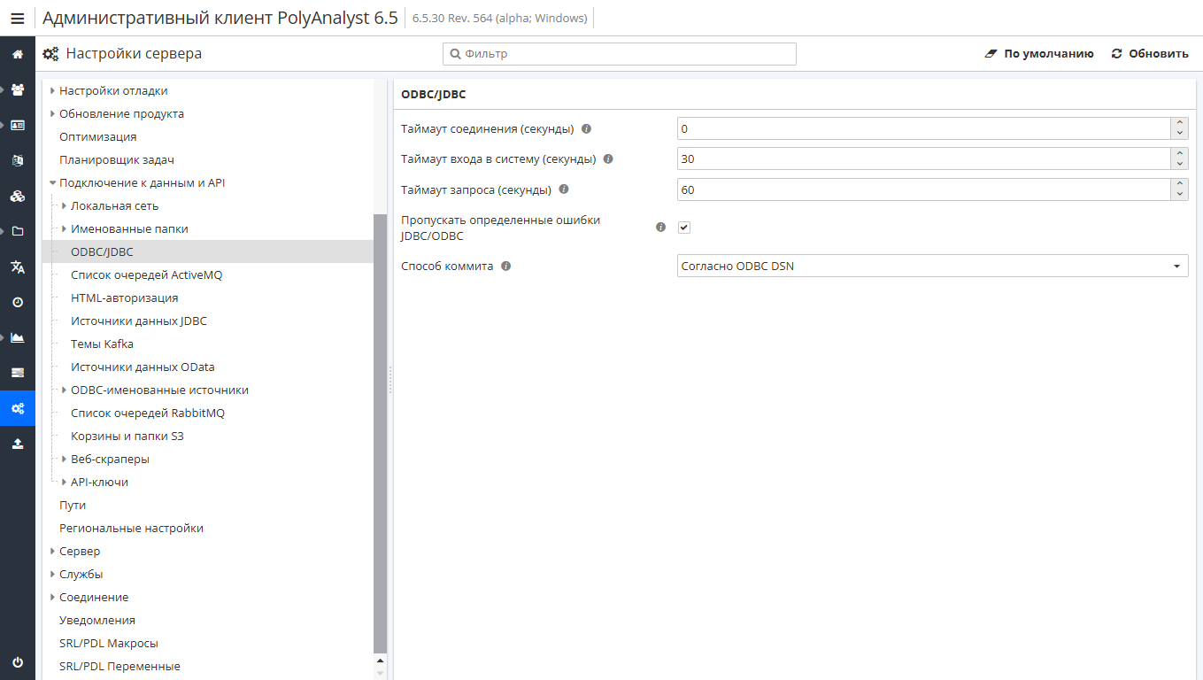Uncheck Пропускать определенные ошибки JDBC/ODBC
Screen dimensions: 1203x680
(684, 228)
